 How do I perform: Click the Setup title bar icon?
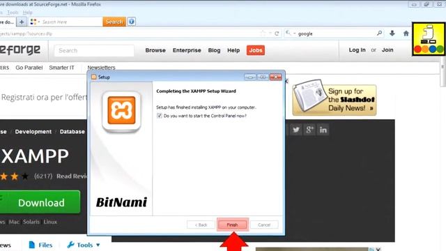(x=94, y=77)
